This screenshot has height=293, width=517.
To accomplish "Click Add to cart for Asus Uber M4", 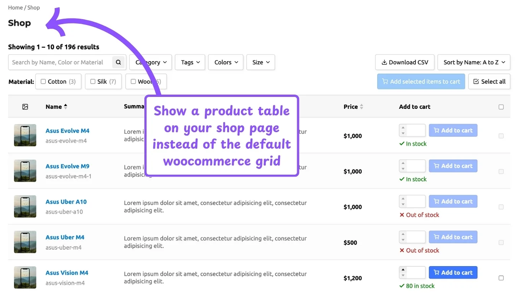I will pyautogui.click(x=453, y=237).
